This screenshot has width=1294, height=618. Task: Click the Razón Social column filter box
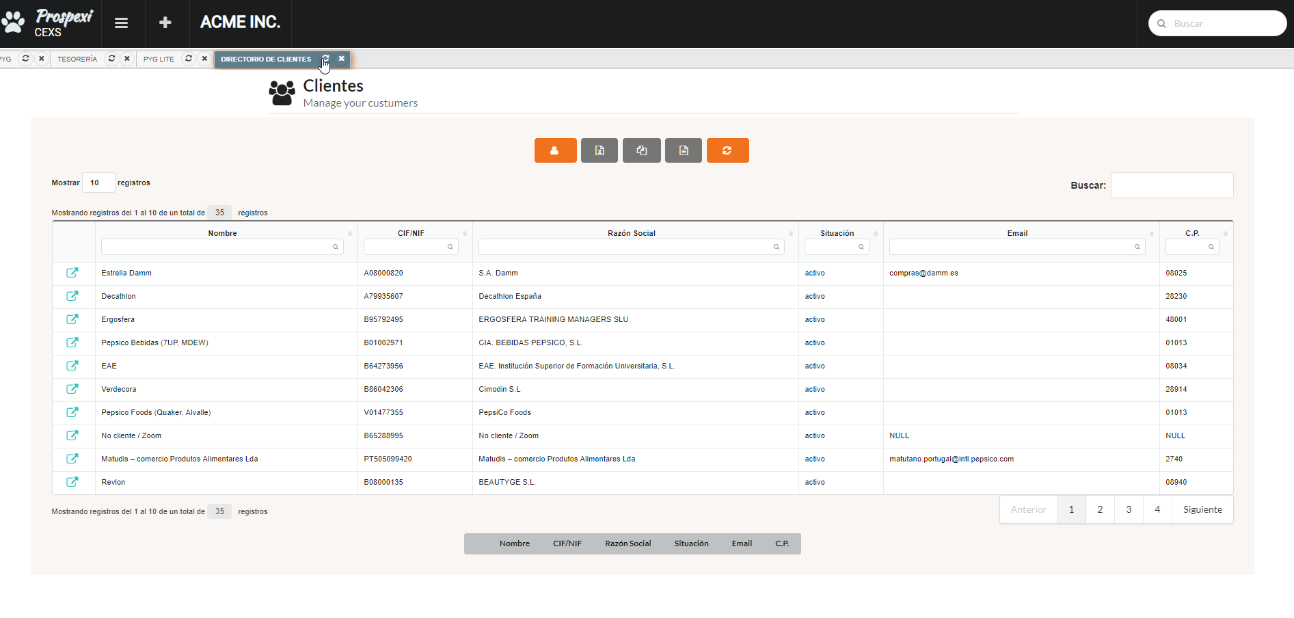coord(632,247)
